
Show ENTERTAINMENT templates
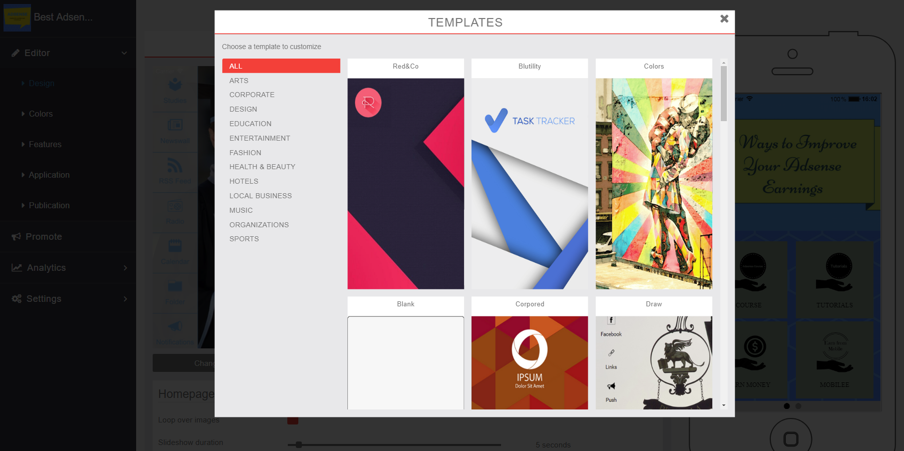click(260, 138)
